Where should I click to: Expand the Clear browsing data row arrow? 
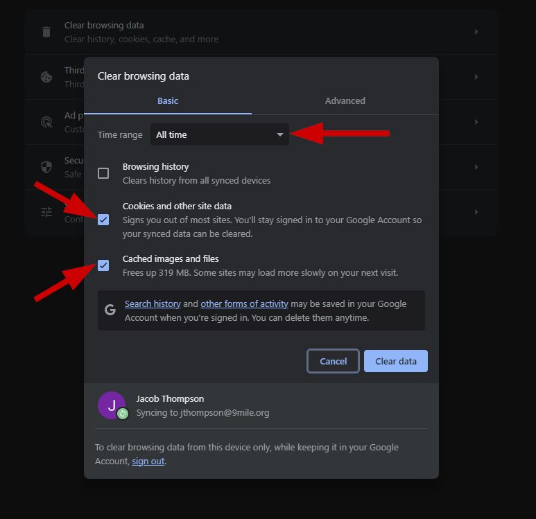tap(476, 32)
